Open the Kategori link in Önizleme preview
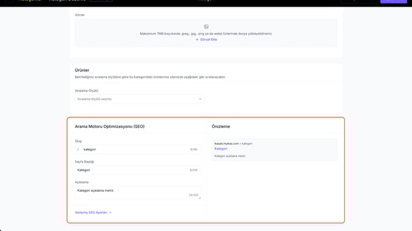The width and height of the screenshot is (412, 231). (x=221, y=149)
